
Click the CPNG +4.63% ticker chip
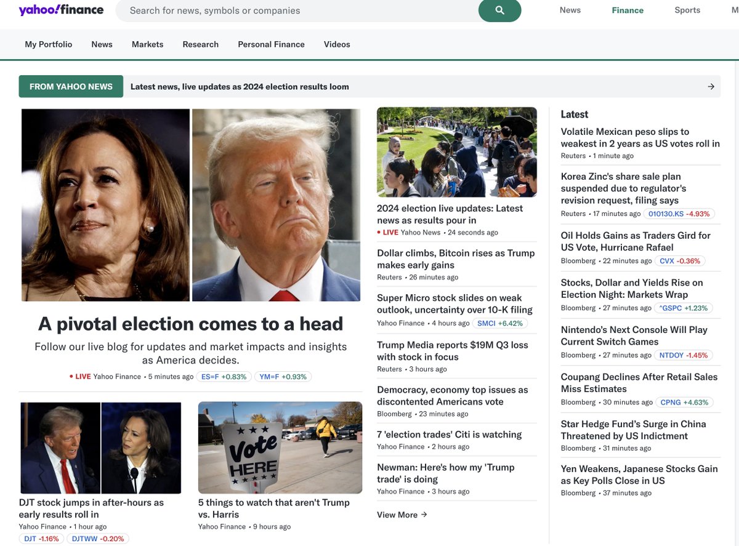coord(685,403)
